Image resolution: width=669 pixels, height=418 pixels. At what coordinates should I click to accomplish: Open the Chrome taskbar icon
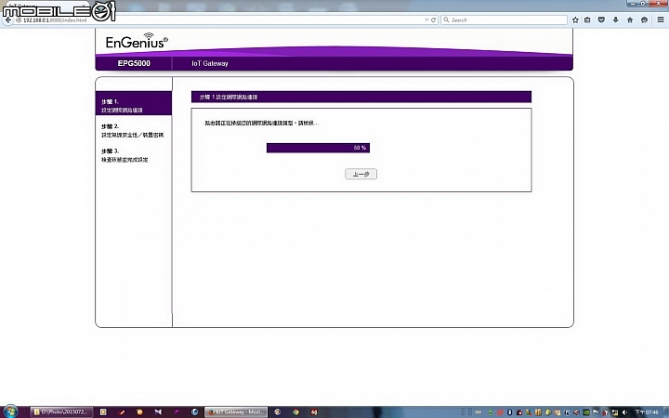[x=295, y=412]
